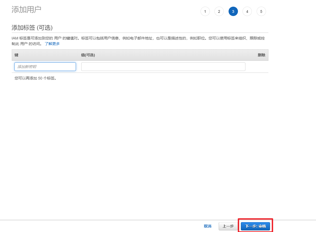Click the 添加用户 page title
This screenshot has width=316, height=232.
[x=26, y=9]
